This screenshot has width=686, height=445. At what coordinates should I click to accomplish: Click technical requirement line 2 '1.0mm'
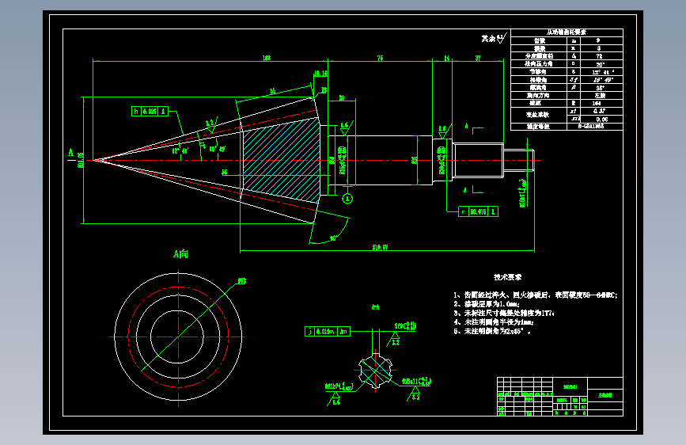tap(487, 304)
